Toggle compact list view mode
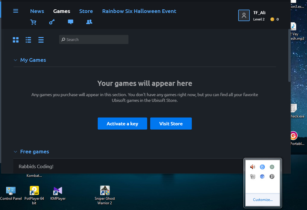This screenshot has width=307, height=210. [x=41, y=39]
